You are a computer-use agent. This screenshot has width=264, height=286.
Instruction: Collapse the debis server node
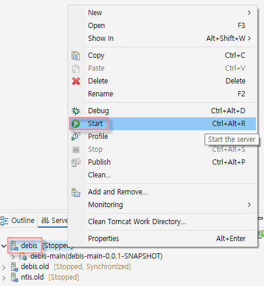click(x=3, y=246)
